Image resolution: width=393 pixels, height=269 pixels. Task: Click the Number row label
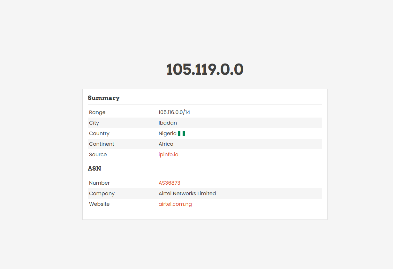point(99,183)
